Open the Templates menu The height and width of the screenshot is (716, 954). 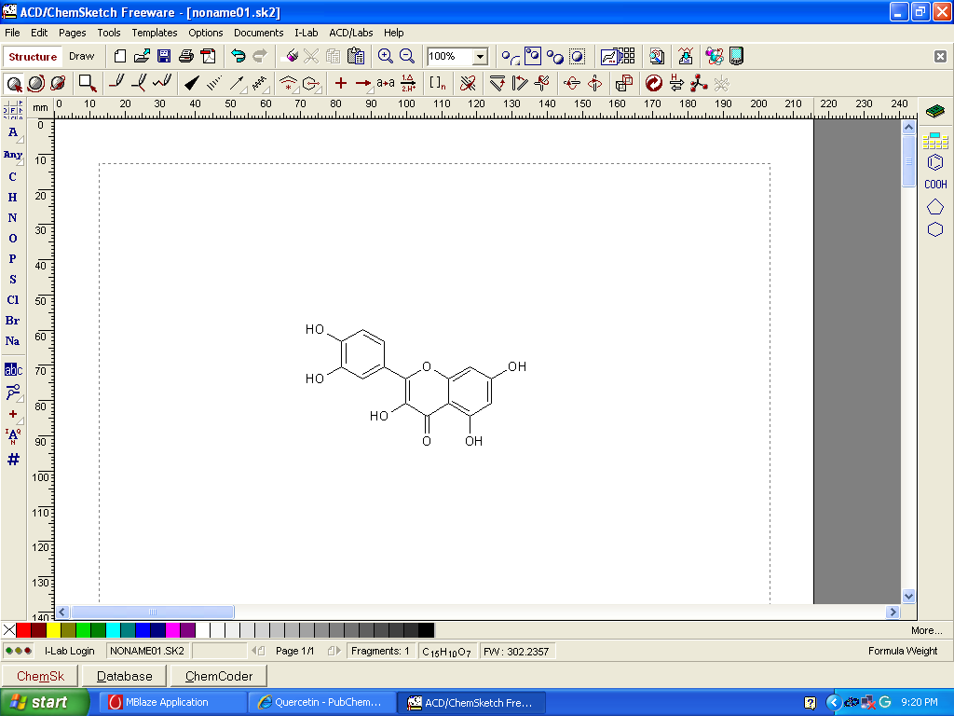click(154, 33)
